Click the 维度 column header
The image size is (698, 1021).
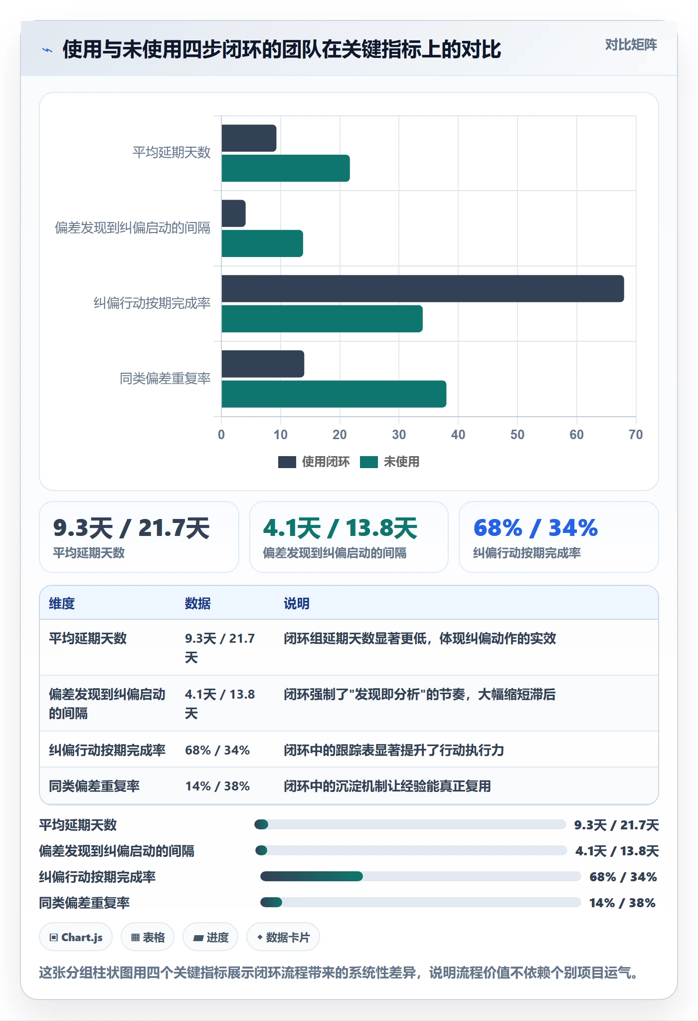(62, 603)
